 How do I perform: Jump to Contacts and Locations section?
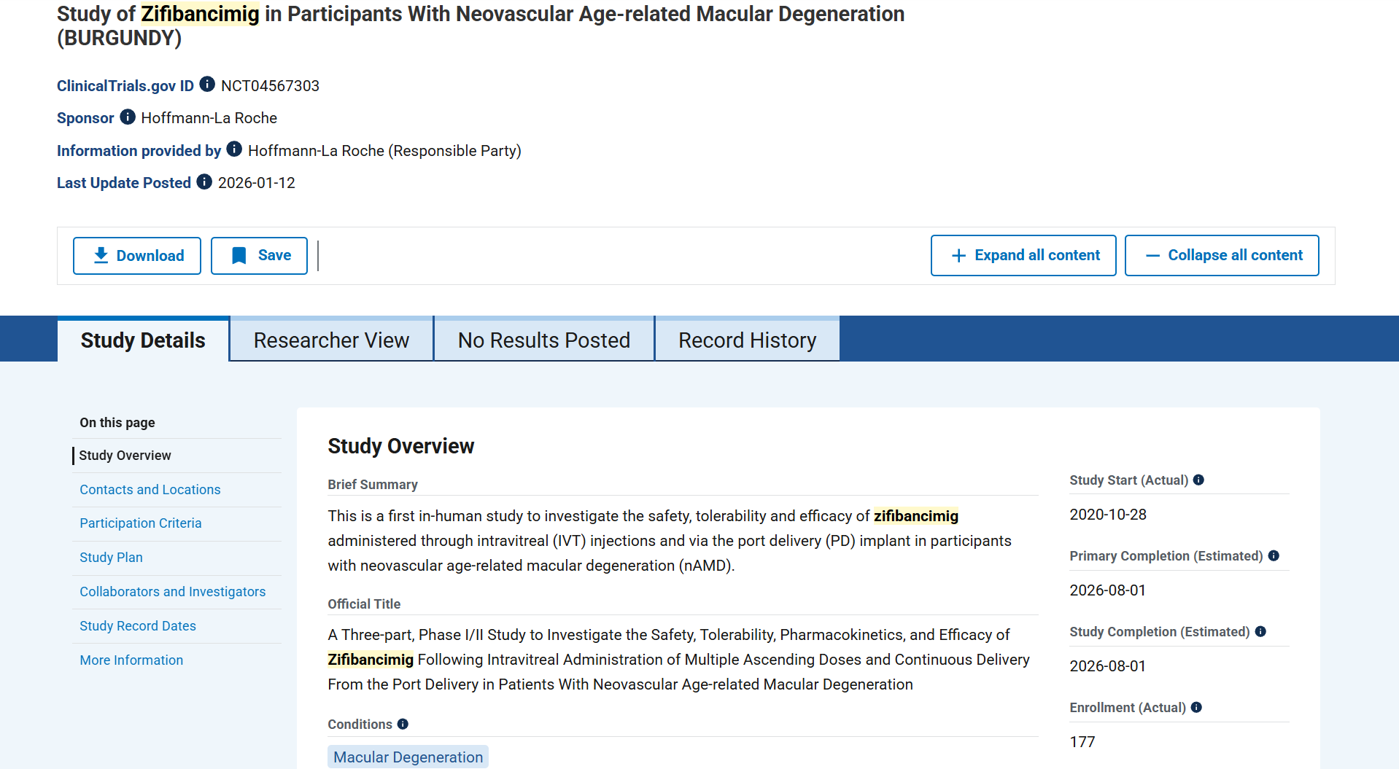(150, 490)
